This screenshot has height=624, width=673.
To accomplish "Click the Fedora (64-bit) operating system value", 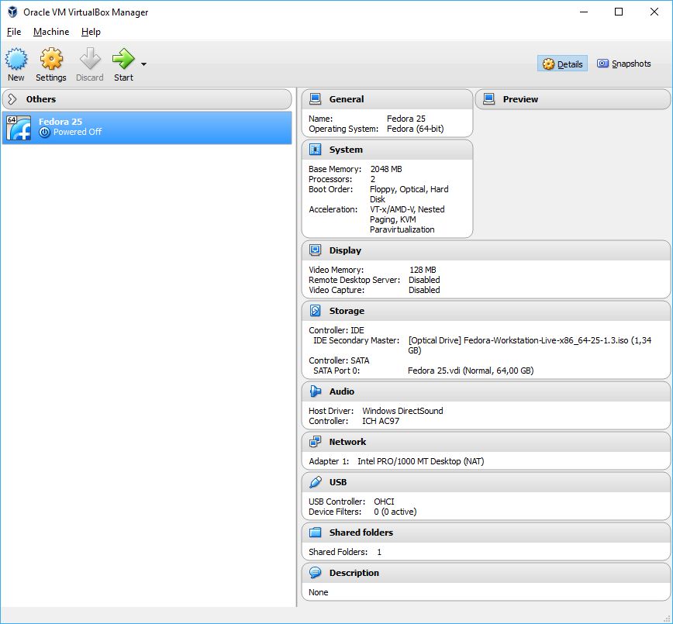I will (x=415, y=129).
